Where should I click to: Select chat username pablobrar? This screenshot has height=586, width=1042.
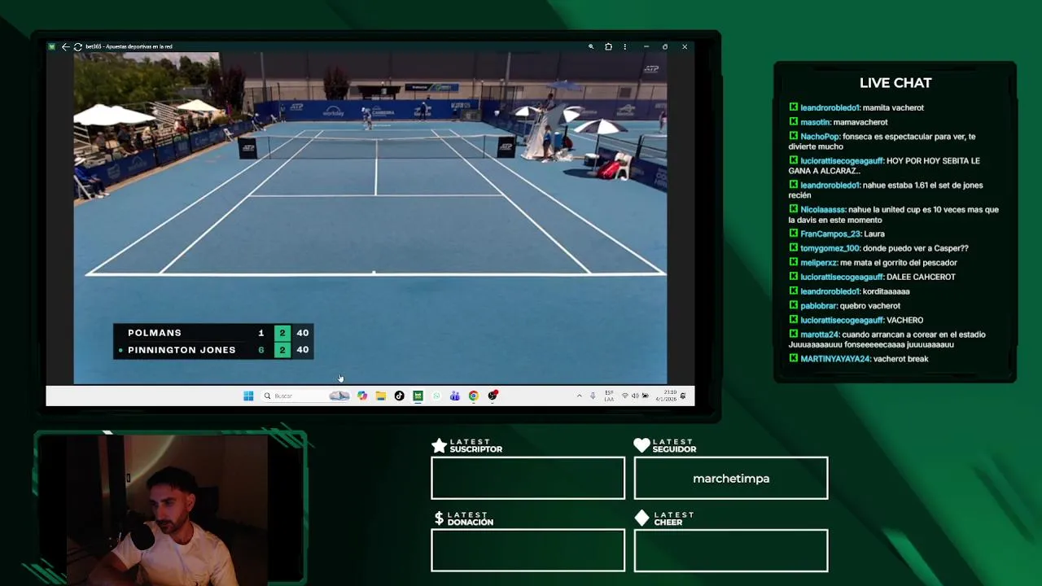819,306
